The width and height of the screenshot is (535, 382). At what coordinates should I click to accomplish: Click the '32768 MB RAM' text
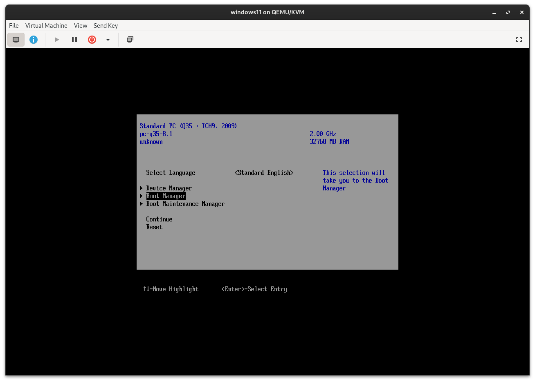[329, 142]
